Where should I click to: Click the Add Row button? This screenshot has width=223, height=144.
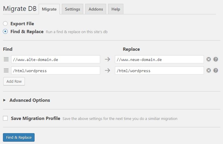(14, 81)
